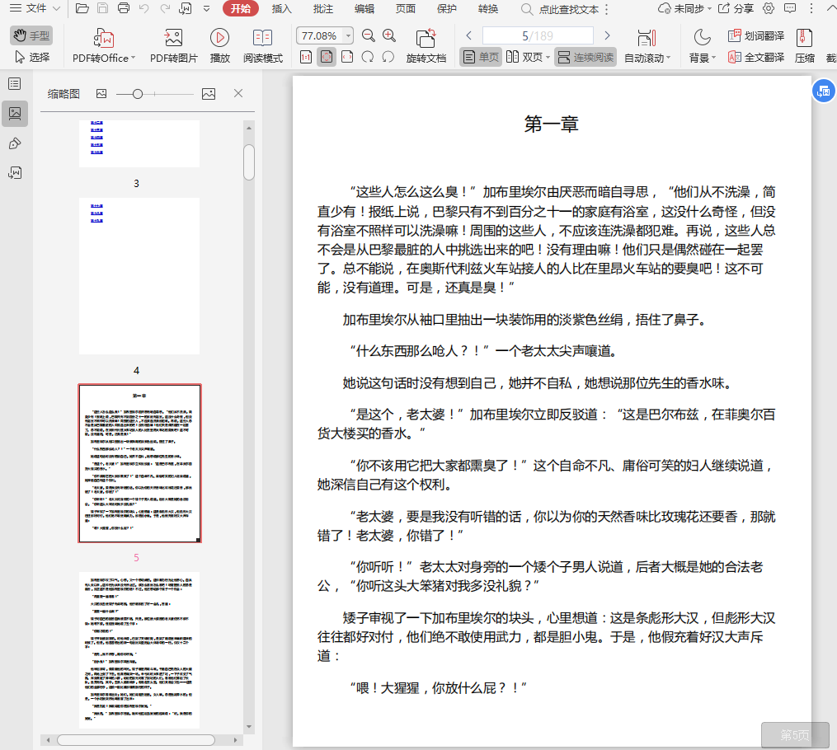Click the actual size 1:1 icon

306,57
